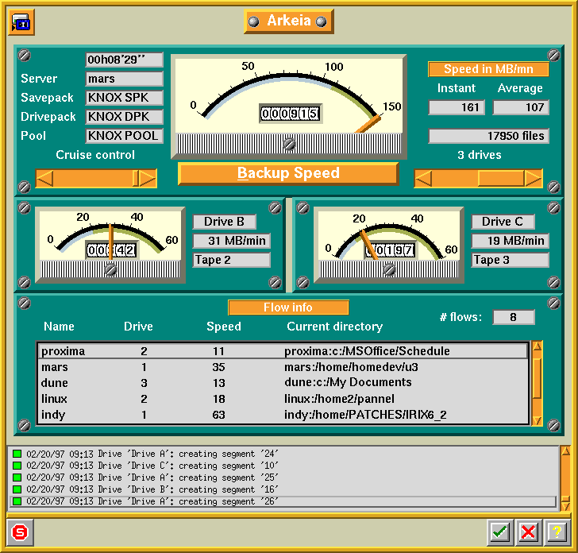
Task: Click the Flow list scrollbar thumb
Action: (537, 378)
